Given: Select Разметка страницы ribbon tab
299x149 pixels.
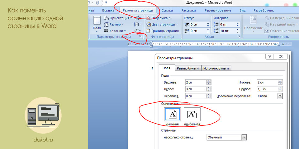Looking at the screenshot, I should click(x=138, y=11).
